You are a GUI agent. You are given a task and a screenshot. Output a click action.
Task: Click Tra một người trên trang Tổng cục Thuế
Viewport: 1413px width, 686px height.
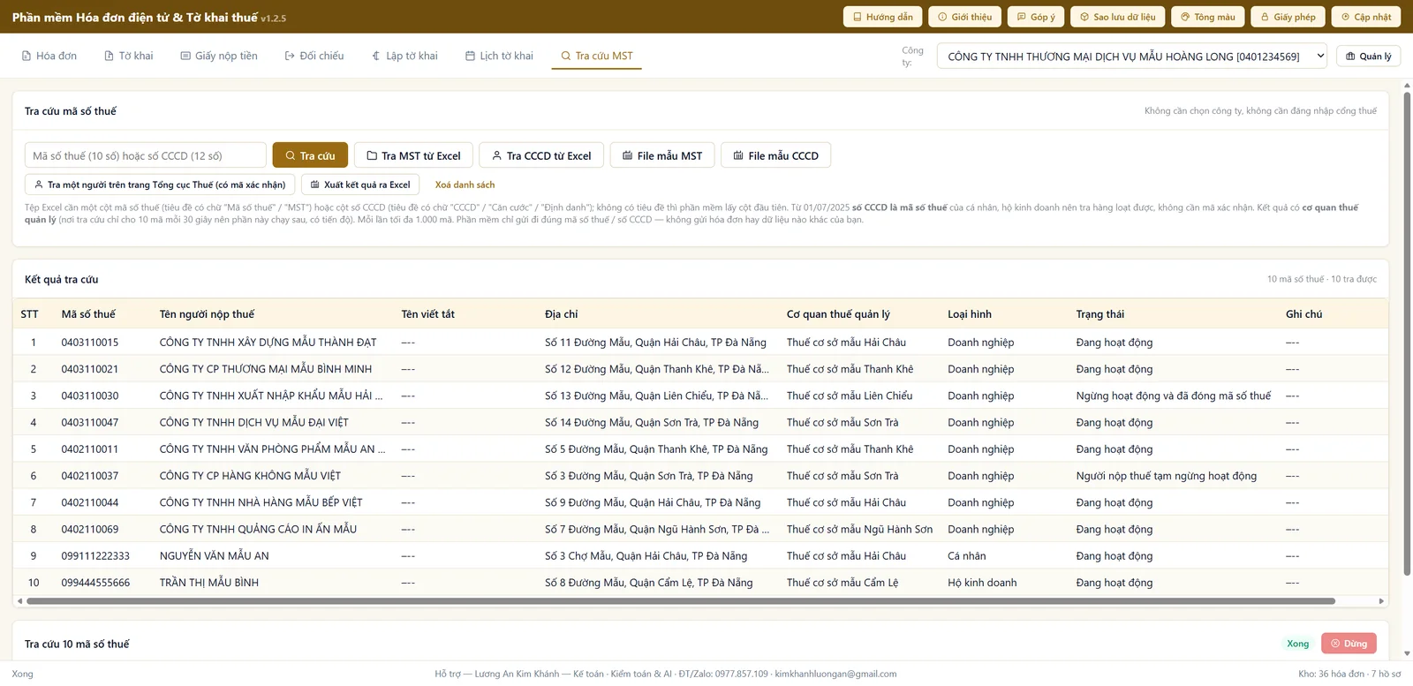[160, 185]
